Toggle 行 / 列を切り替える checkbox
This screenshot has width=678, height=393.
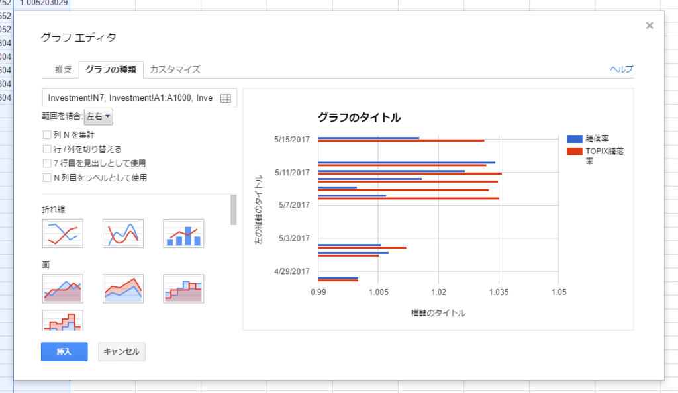point(47,149)
